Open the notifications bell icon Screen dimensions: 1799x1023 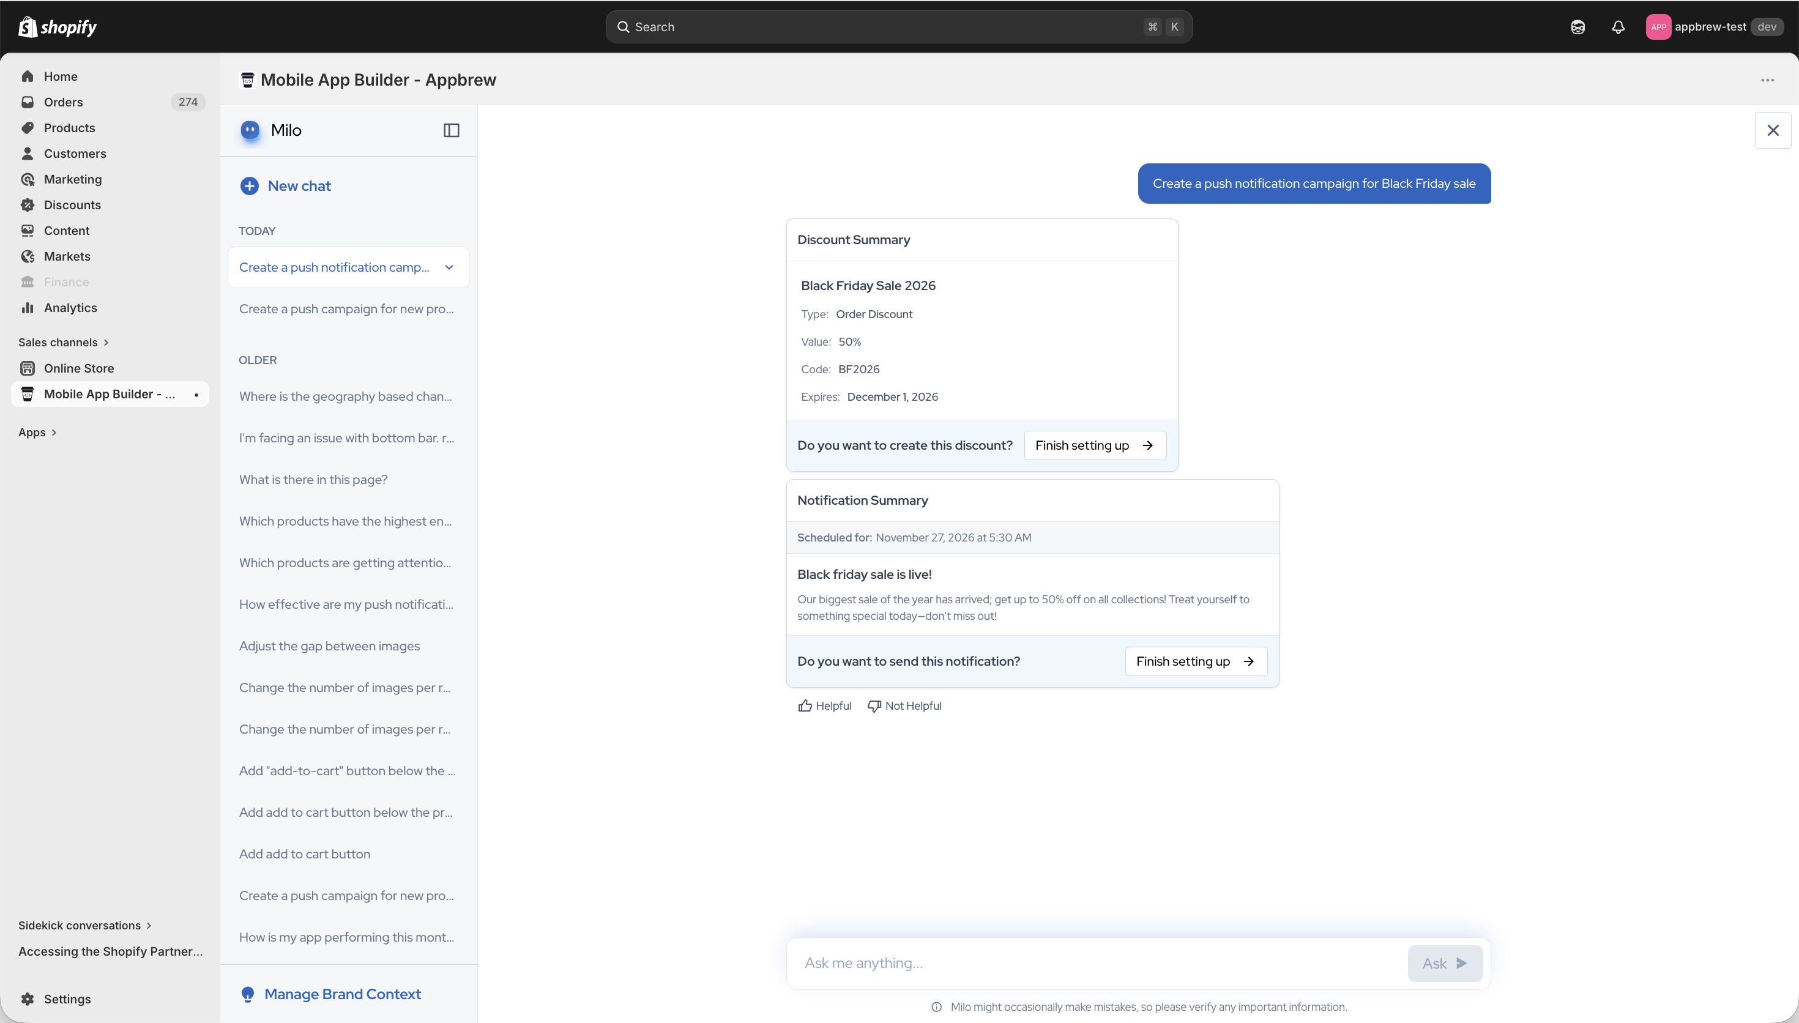point(1618,27)
